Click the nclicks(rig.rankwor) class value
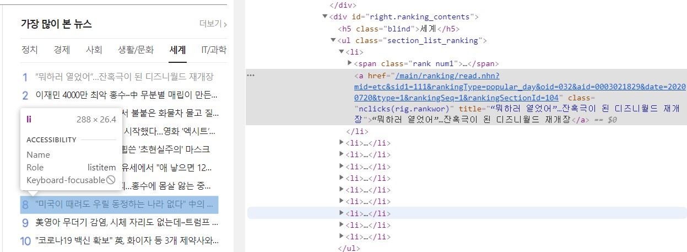Viewport: 687px width, 252px height. (x=405, y=108)
